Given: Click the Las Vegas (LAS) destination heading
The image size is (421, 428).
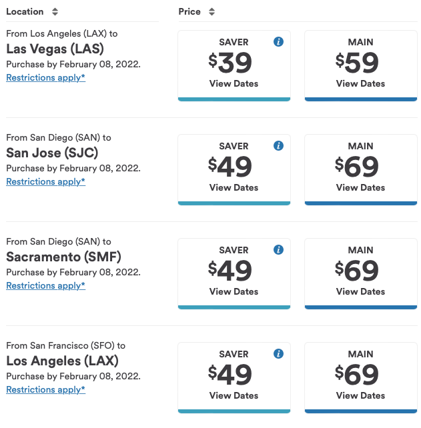Looking at the screenshot, I should click(x=55, y=49).
